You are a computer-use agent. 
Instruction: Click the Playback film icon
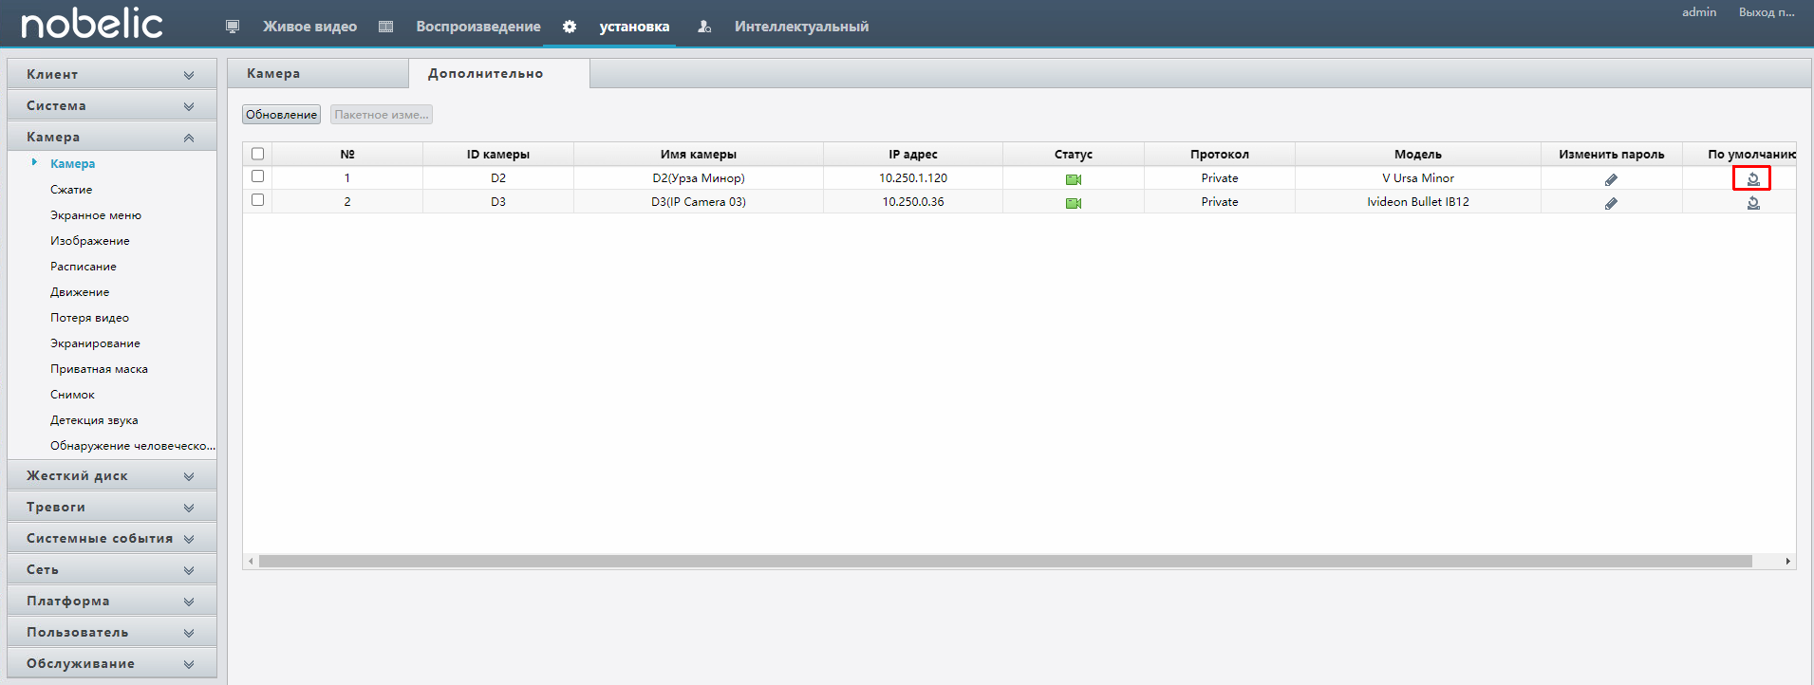(385, 27)
